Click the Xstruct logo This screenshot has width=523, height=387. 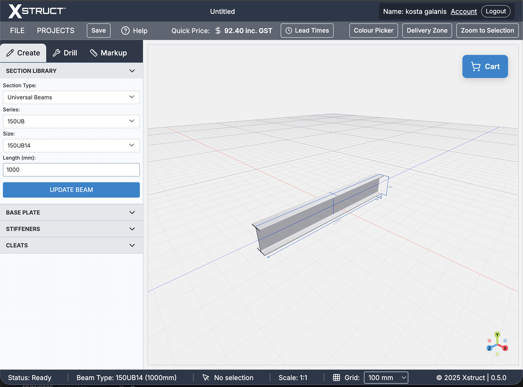pos(37,11)
